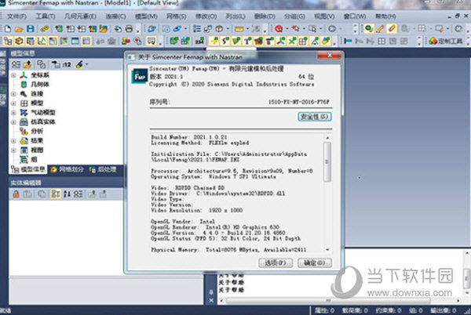Click the Print icon in the toolbar
Image resolution: width=471 pixels, height=315 pixels.
(x=129, y=29)
